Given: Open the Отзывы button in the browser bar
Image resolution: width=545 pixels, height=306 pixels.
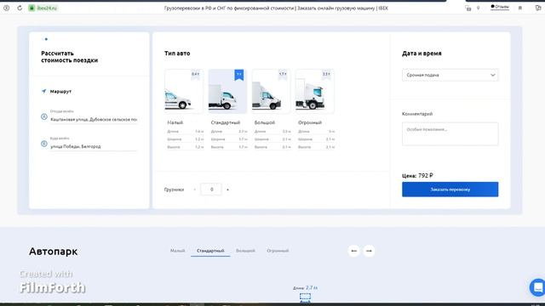Looking at the screenshot, I should click(x=500, y=7).
